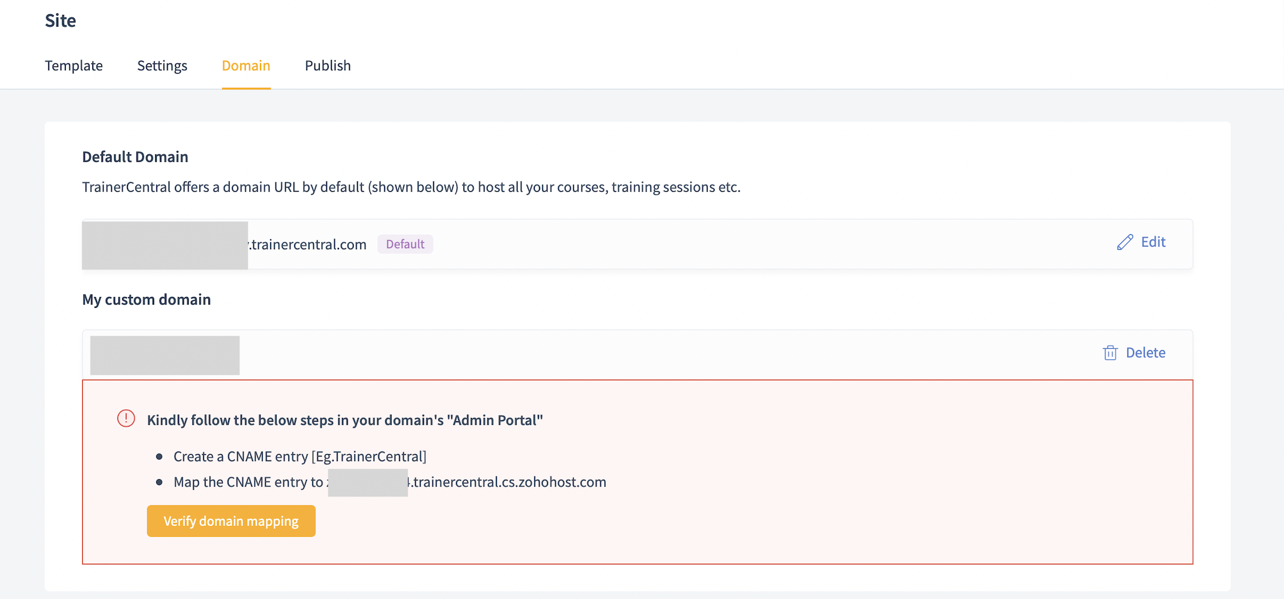Click the Delete link for custom domain
The width and height of the screenshot is (1284, 599).
click(x=1146, y=353)
